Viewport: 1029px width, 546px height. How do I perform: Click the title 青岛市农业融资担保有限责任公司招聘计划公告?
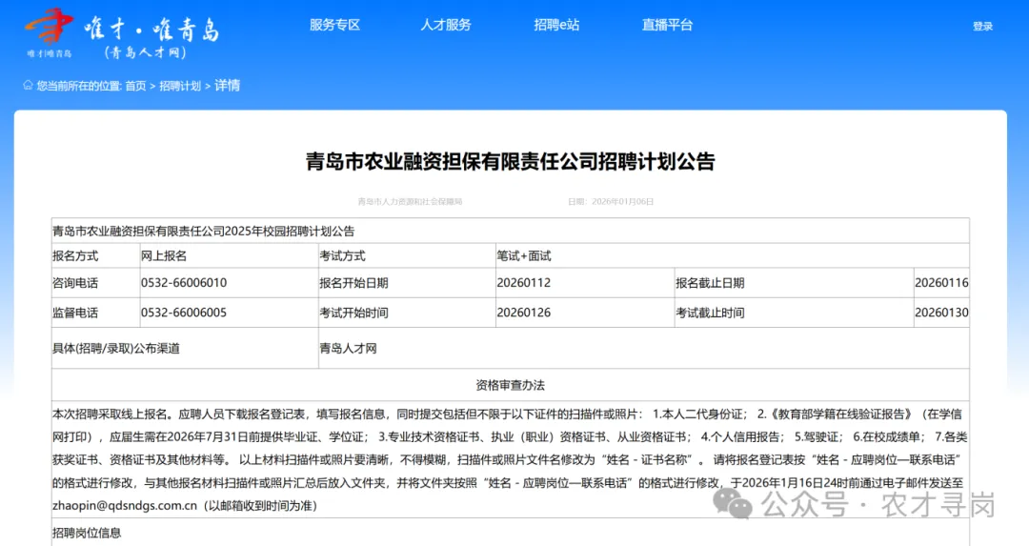510,161
